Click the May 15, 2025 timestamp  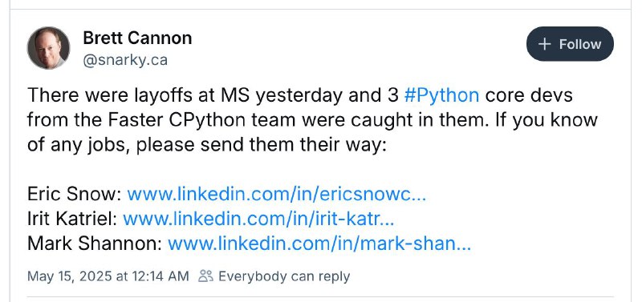pos(108,276)
